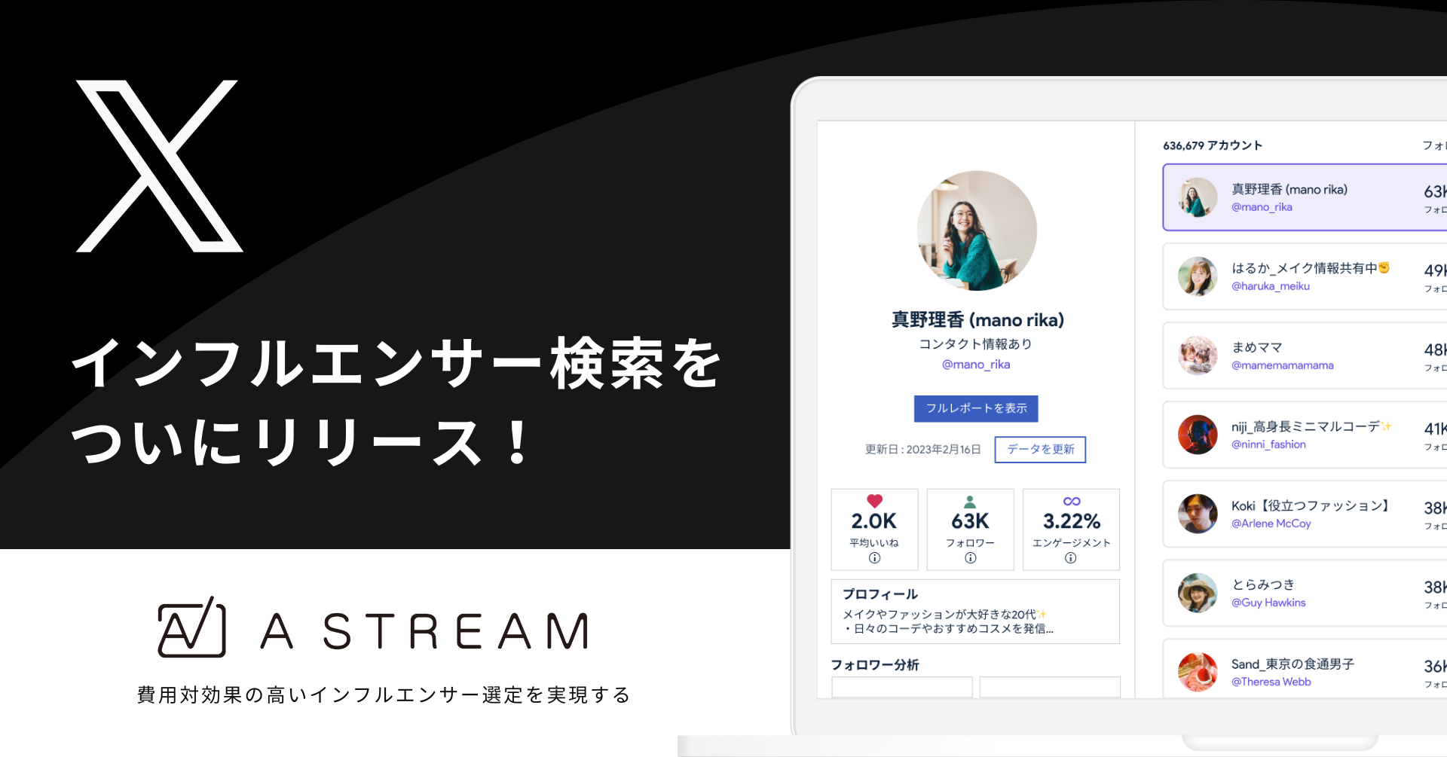The height and width of the screenshot is (757, 1447).
Task: Click the フルレポートを表示 button
Action: 976,408
